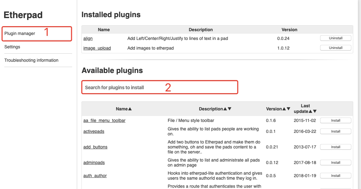This screenshot has width=361, height=189.
Task: Open the auth_author plugin link
Action: (95, 176)
